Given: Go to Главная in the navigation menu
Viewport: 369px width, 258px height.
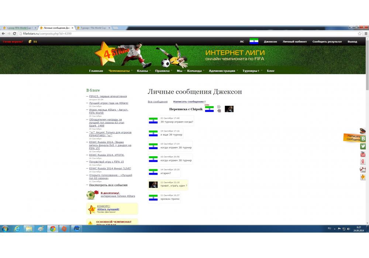Looking at the screenshot, I should (96, 71).
